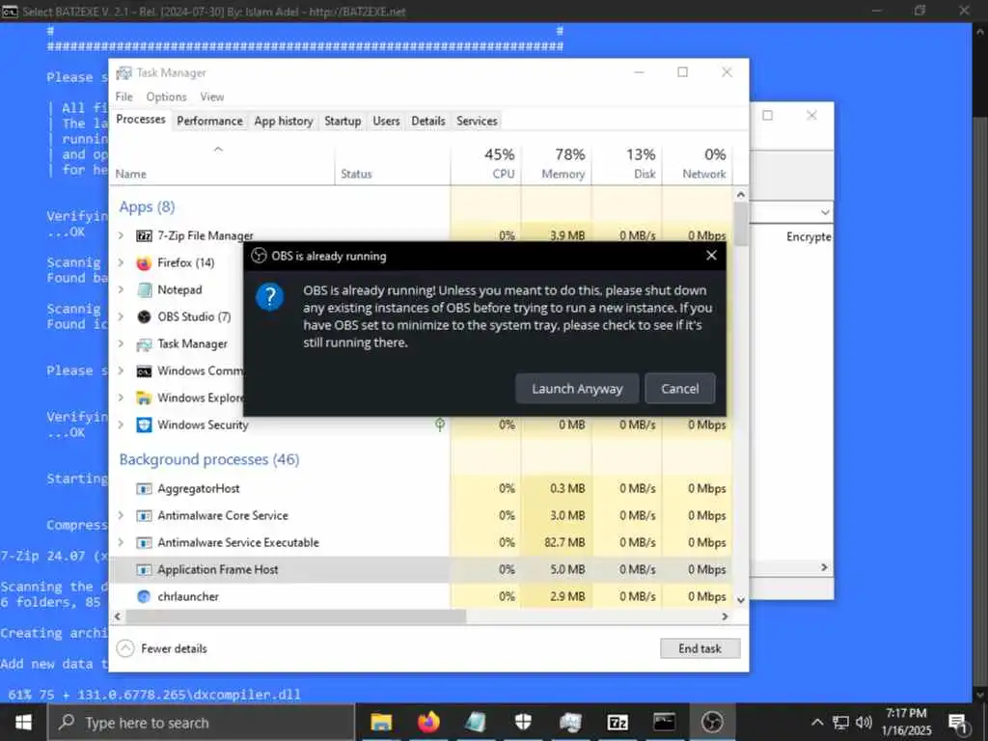Open Windows Security from taskbar

[x=523, y=722]
